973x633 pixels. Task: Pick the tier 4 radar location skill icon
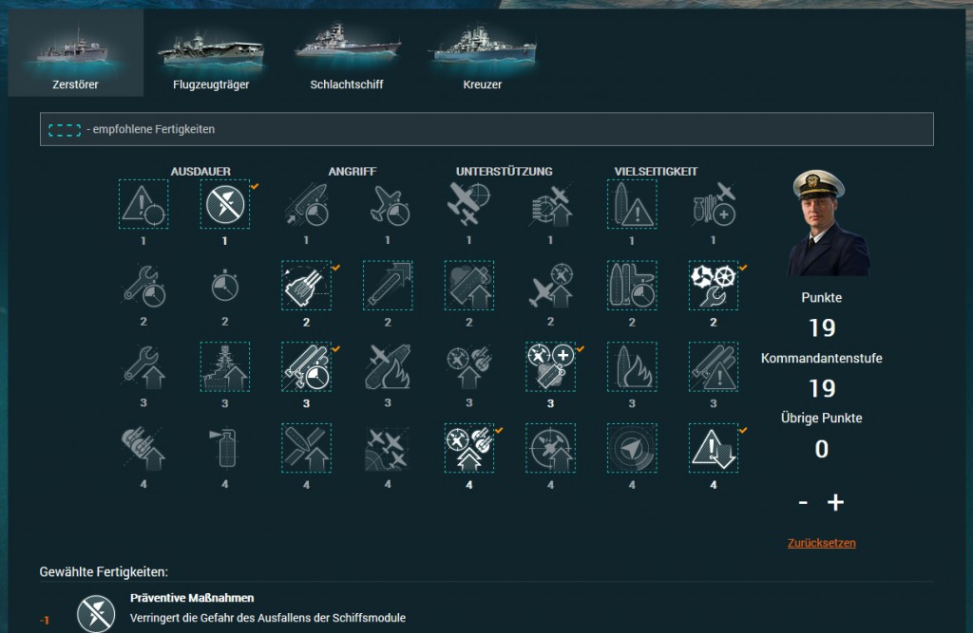click(632, 448)
